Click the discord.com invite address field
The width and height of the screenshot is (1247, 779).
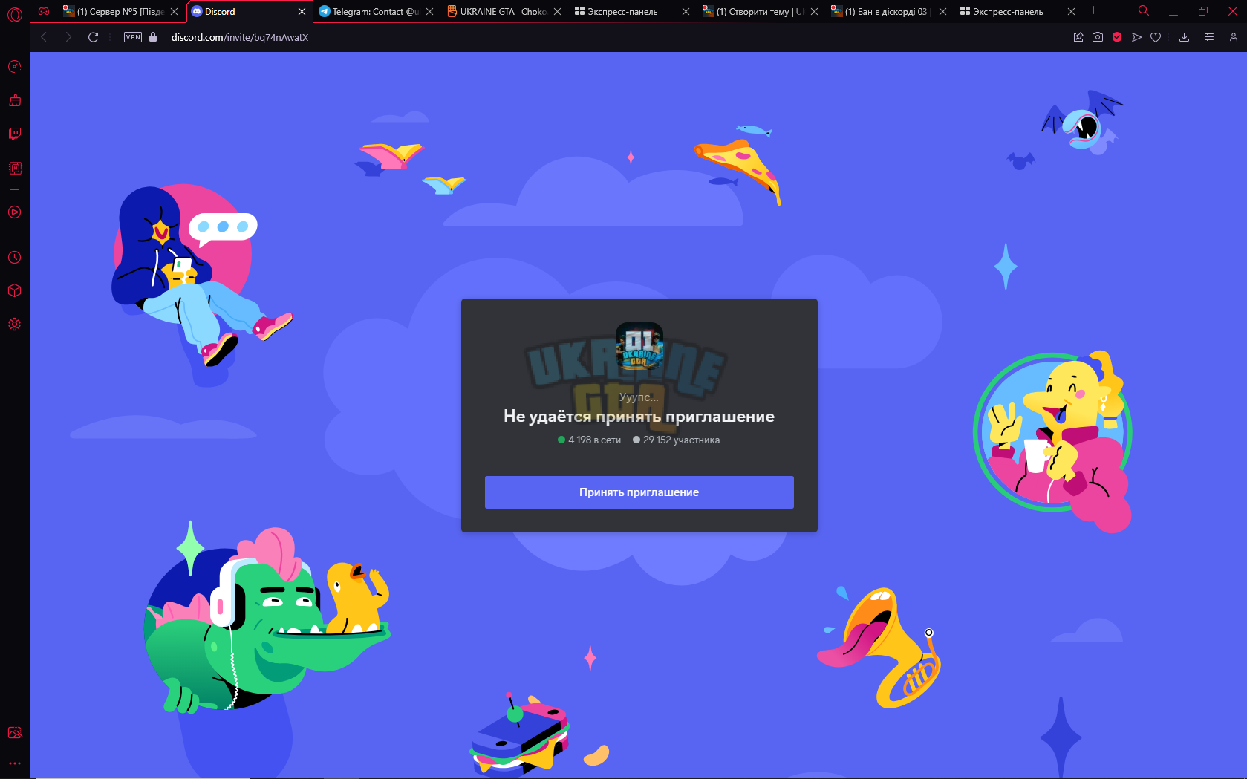pos(240,37)
